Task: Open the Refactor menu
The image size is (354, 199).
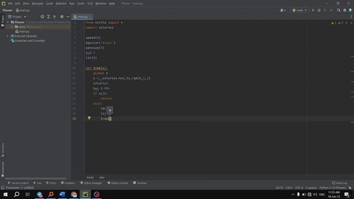Action: (x=61, y=4)
